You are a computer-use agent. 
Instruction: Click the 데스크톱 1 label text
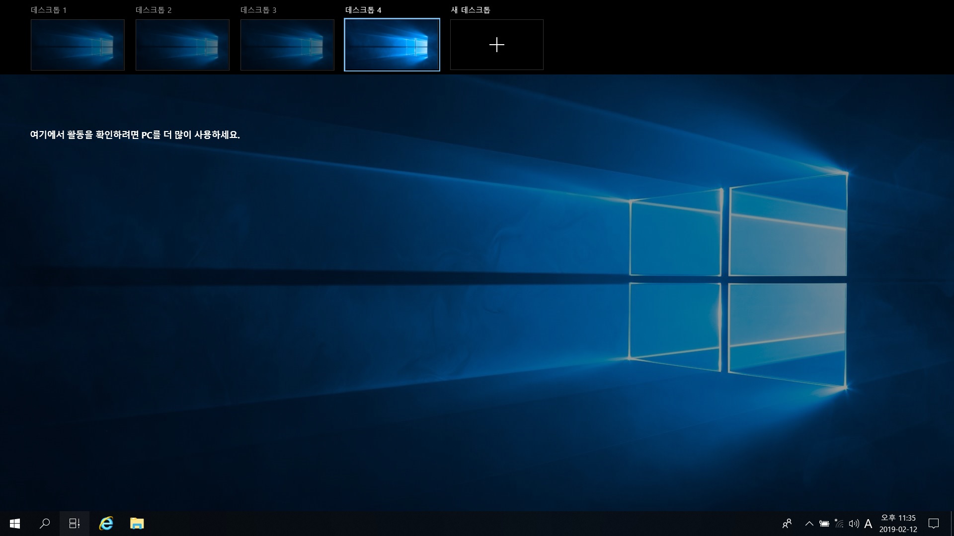pos(49,10)
